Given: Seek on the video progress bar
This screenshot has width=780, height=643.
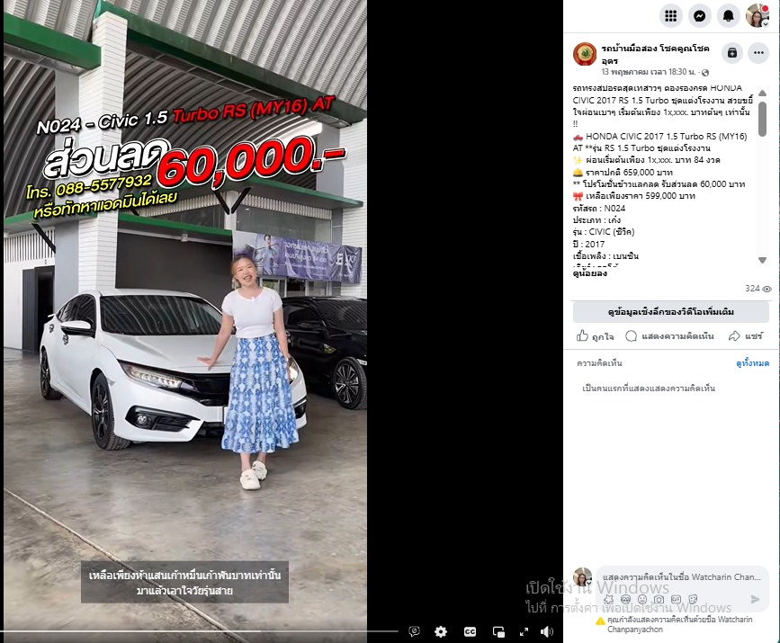Looking at the screenshot, I should pyautogui.click(x=199, y=631).
